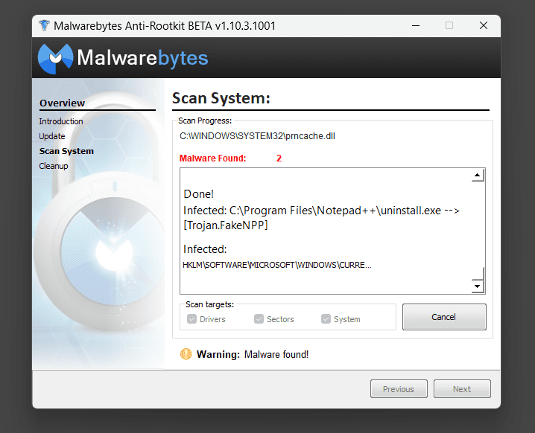
Task: Click the scroll down arrow in results box
Action: tap(478, 286)
